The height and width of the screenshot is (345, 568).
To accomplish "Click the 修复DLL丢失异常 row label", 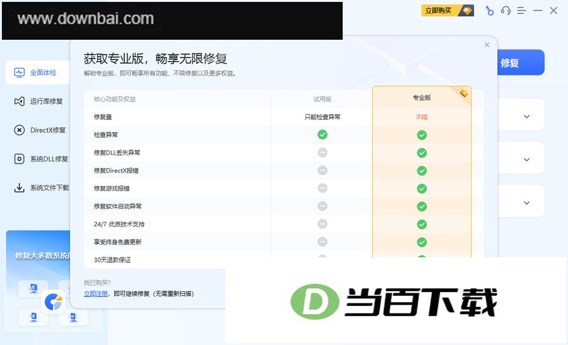I will (117, 153).
